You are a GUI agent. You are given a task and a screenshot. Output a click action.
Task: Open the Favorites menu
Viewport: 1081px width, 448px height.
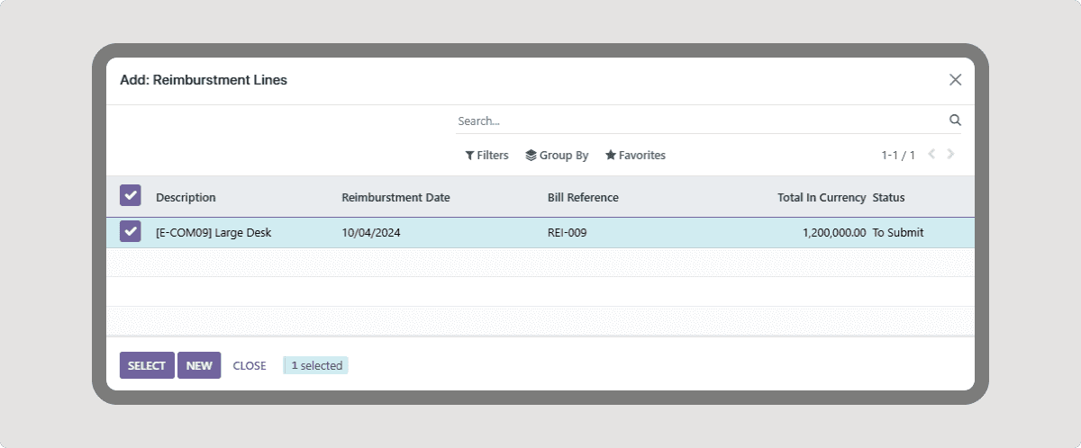tap(635, 156)
